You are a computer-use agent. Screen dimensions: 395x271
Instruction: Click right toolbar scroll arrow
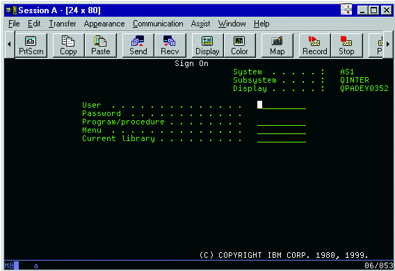point(388,44)
